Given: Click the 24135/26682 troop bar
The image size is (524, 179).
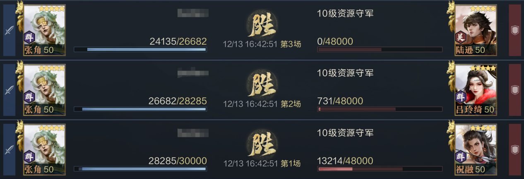Looking at the screenshot, I should (140, 49).
